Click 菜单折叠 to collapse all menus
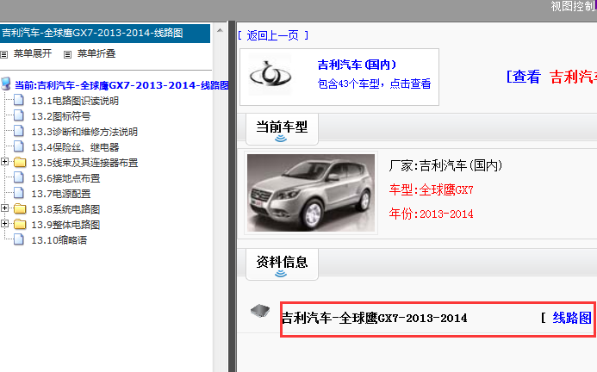This screenshot has width=597, height=372. click(96, 53)
